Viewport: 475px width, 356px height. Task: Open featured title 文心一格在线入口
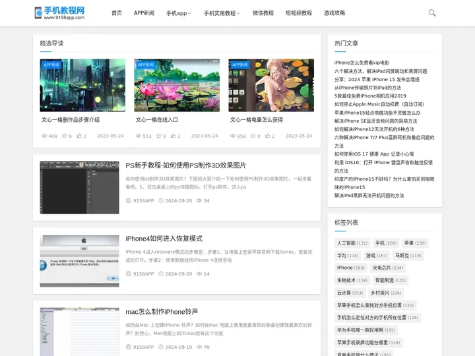(x=157, y=120)
